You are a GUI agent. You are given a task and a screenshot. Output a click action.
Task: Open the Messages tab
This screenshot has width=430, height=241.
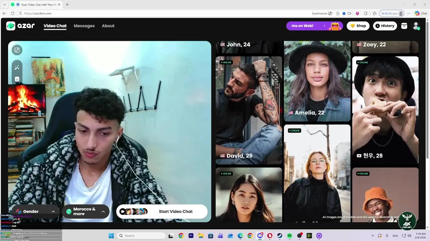[x=84, y=26]
